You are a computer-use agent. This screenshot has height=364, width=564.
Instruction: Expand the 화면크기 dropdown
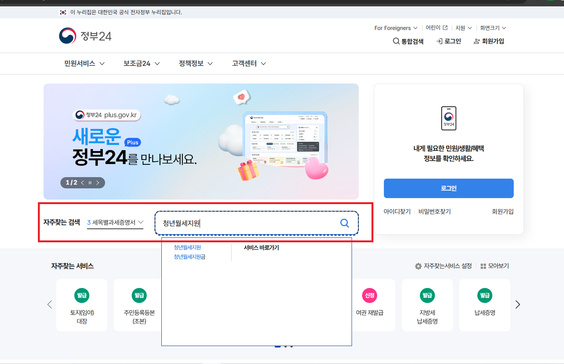493,28
